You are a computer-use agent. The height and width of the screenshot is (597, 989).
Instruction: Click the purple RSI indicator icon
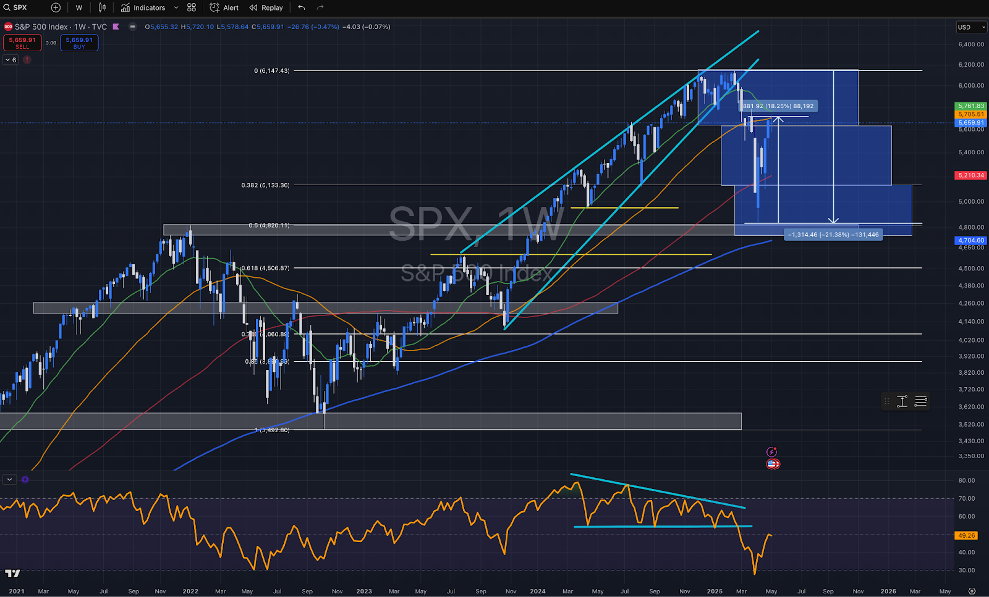[x=25, y=479]
